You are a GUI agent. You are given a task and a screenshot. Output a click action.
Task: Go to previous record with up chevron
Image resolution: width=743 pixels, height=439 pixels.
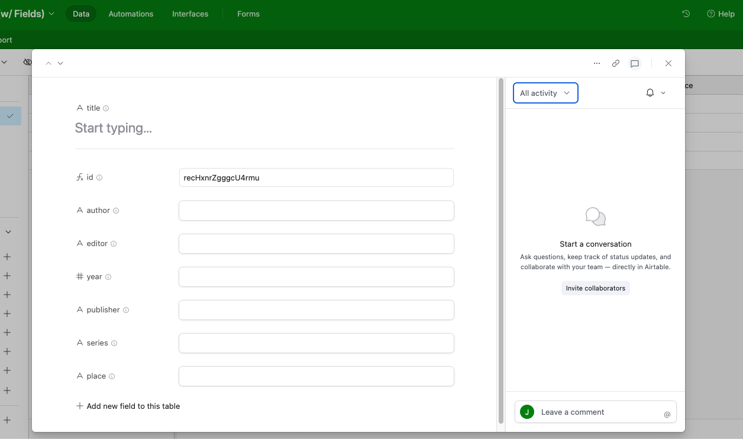tap(49, 63)
